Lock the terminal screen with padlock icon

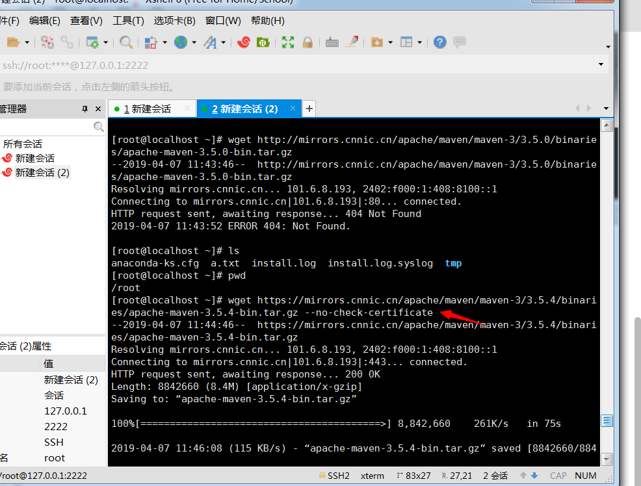[x=307, y=42]
